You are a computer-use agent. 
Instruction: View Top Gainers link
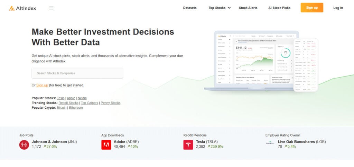[x=90, y=103]
